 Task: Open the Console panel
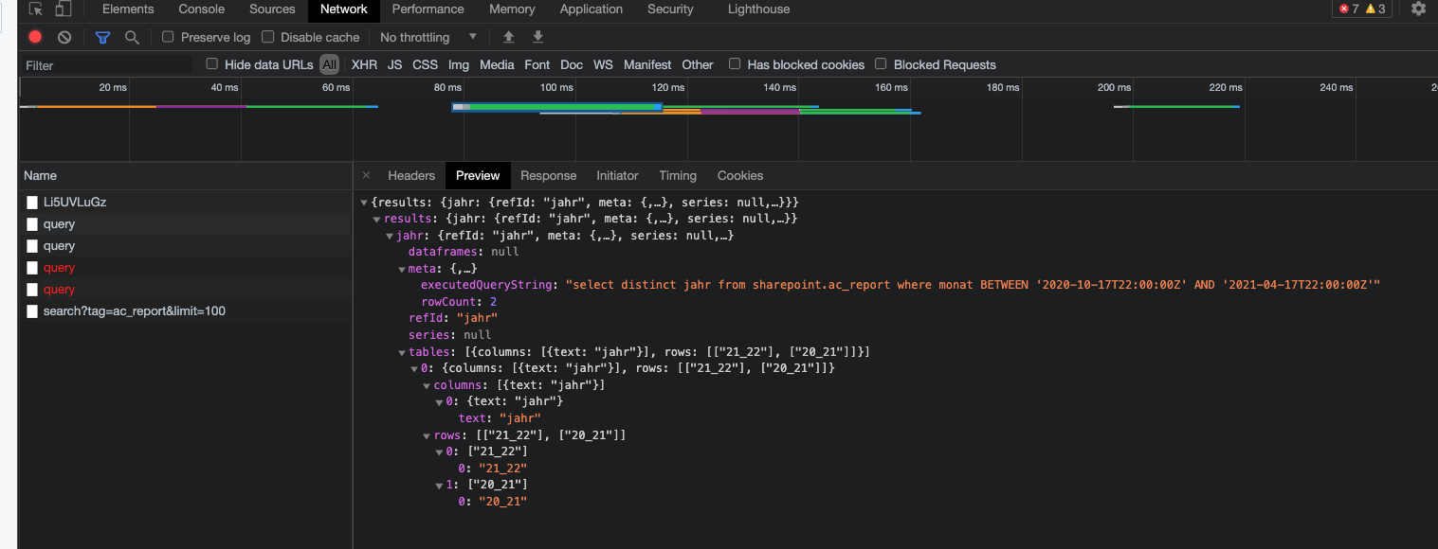(x=201, y=9)
